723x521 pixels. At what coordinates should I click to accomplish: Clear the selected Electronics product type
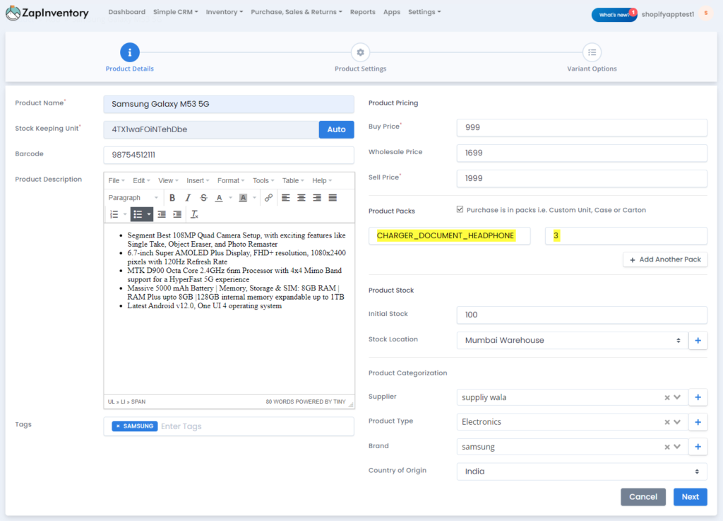667,422
